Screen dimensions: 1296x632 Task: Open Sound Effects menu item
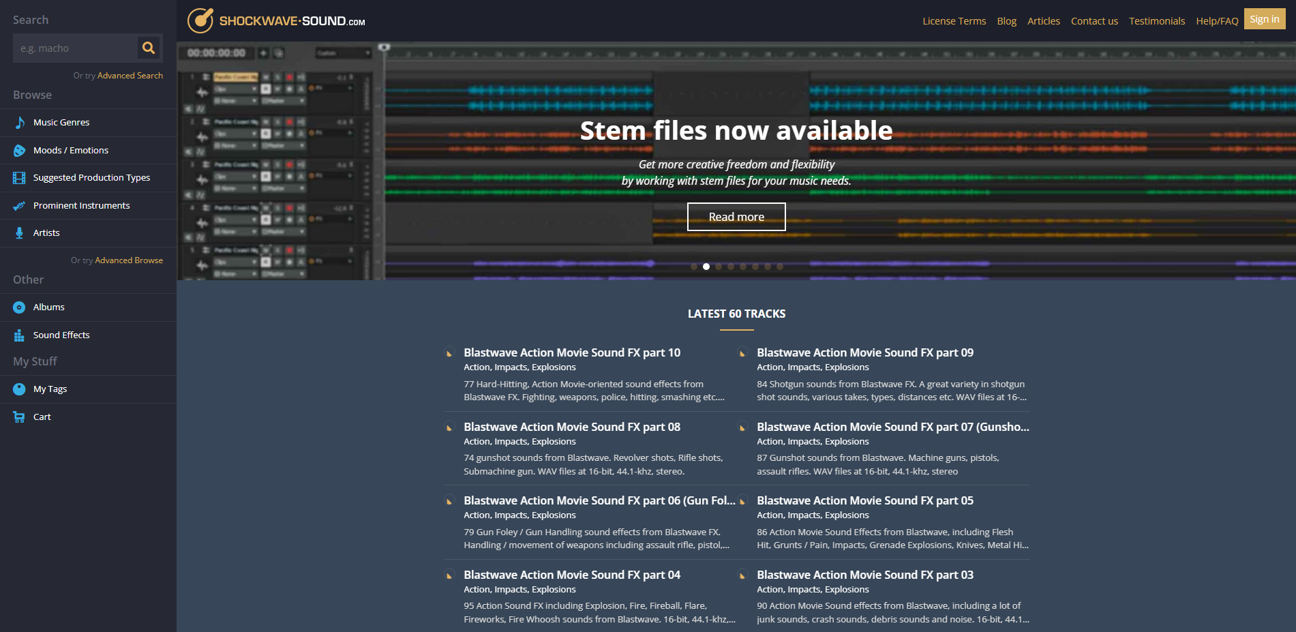coord(89,335)
